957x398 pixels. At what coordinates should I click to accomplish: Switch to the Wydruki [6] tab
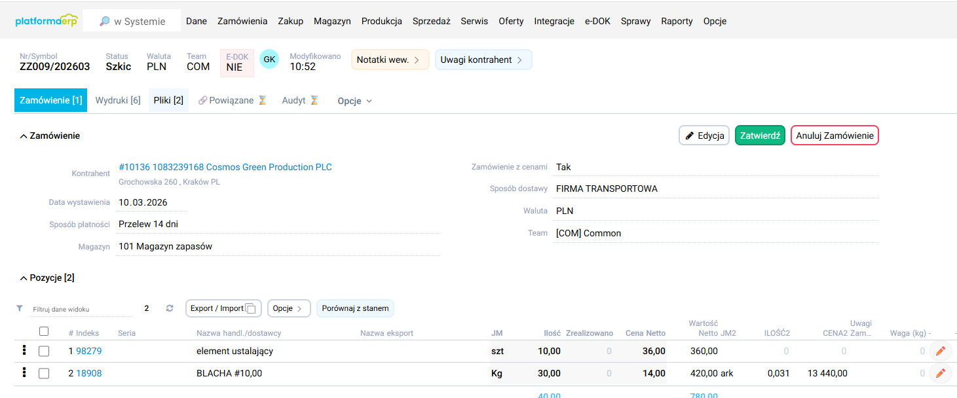pos(118,101)
